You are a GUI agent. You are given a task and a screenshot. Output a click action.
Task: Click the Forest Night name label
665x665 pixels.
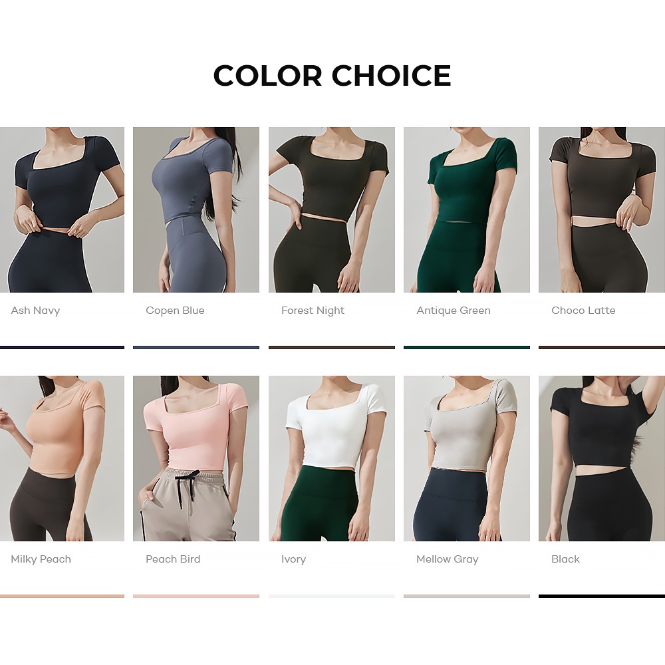click(x=313, y=311)
